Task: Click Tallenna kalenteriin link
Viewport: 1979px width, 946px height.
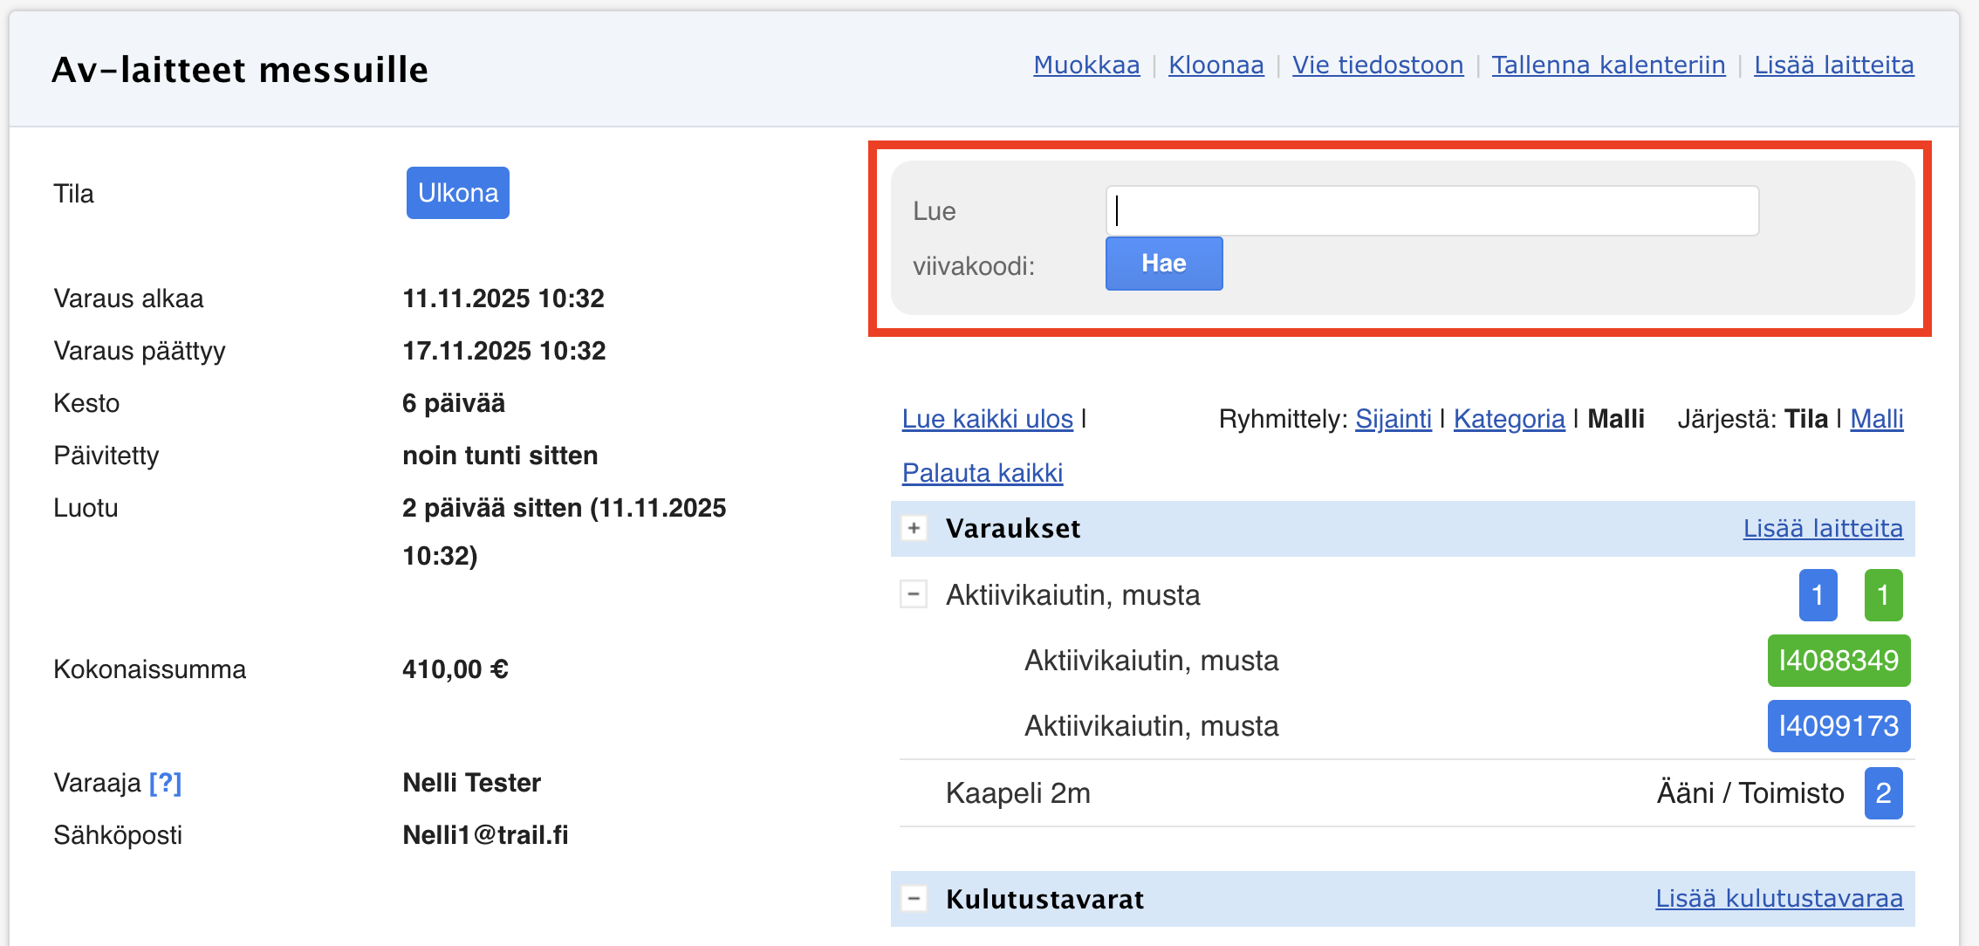Action: click(1608, 65)
